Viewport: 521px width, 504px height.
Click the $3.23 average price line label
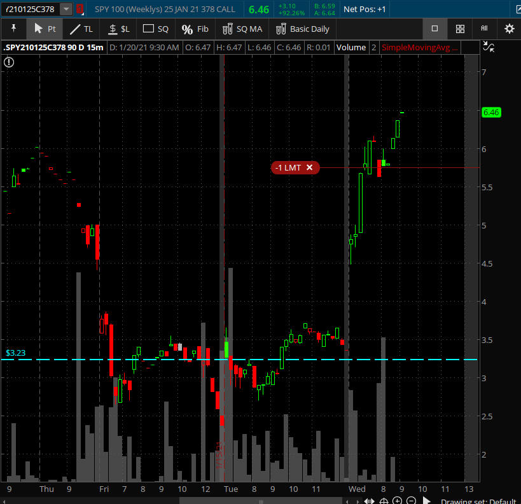click(x=16, y=353)
